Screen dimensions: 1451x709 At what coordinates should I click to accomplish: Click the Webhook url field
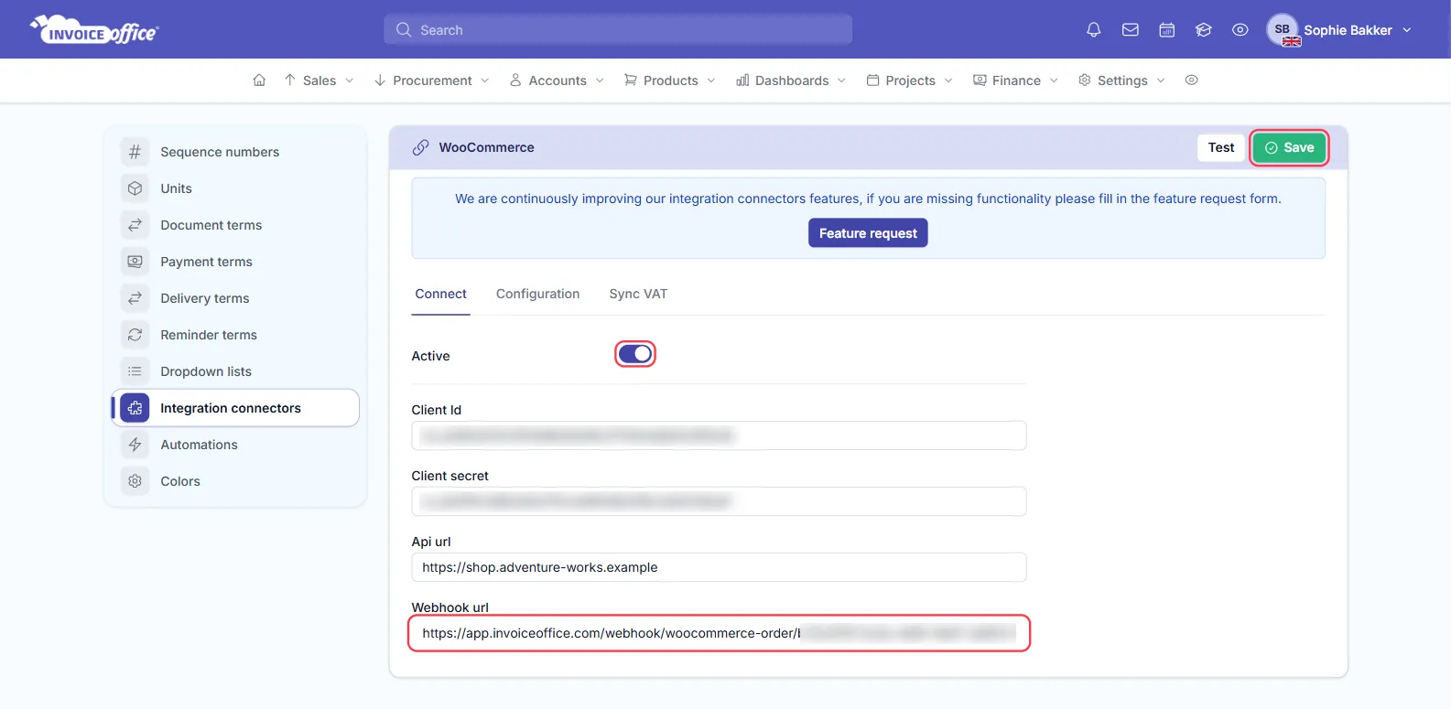click(x=719, y=633)
